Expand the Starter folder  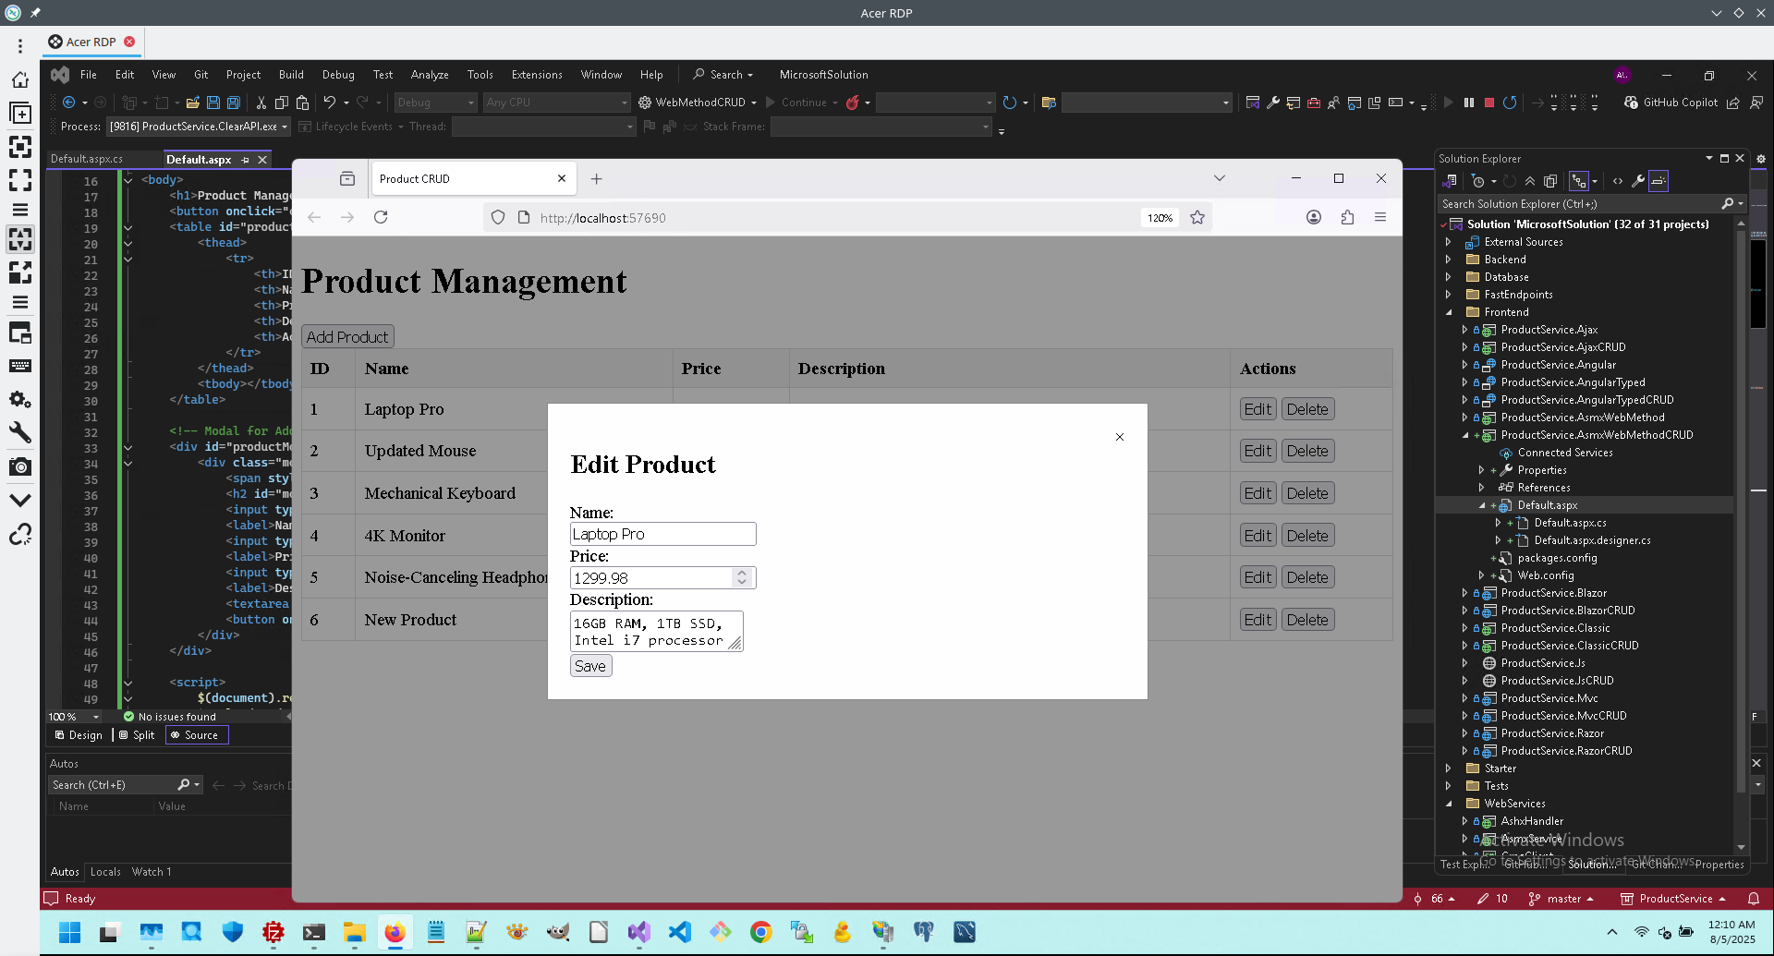(1449, 768)
